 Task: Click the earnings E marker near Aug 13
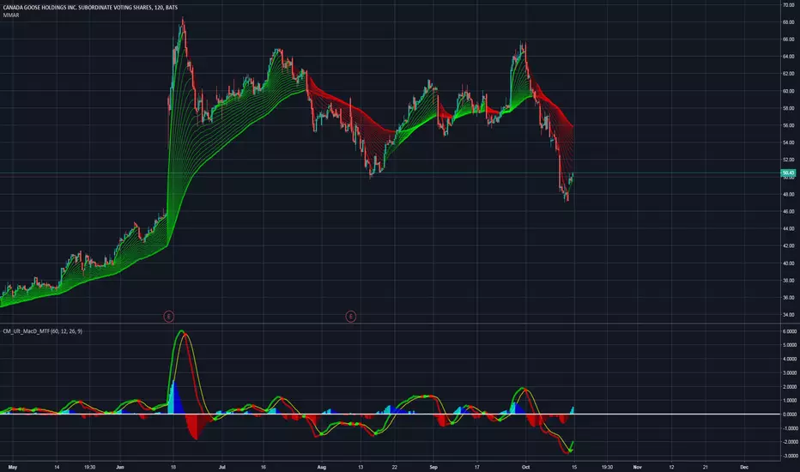point(350,317)
